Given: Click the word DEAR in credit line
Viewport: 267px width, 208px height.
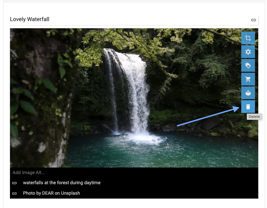Looking at the screenshot, I should [x=48, y=193].
